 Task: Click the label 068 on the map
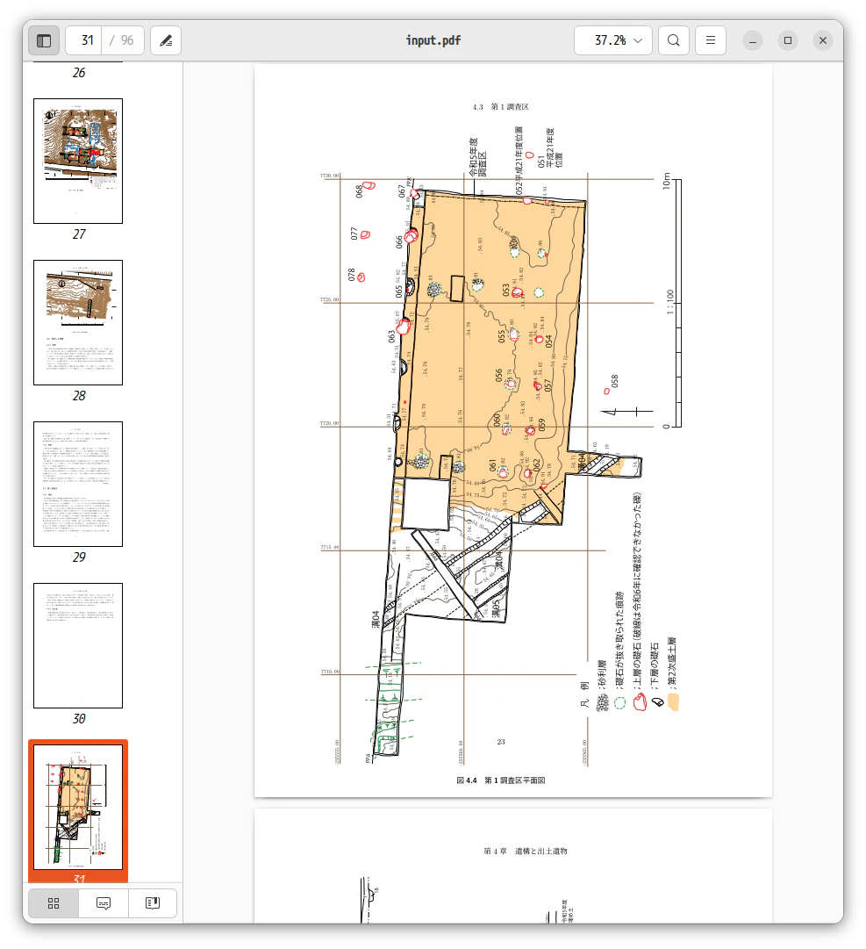[x=359, y=191]
